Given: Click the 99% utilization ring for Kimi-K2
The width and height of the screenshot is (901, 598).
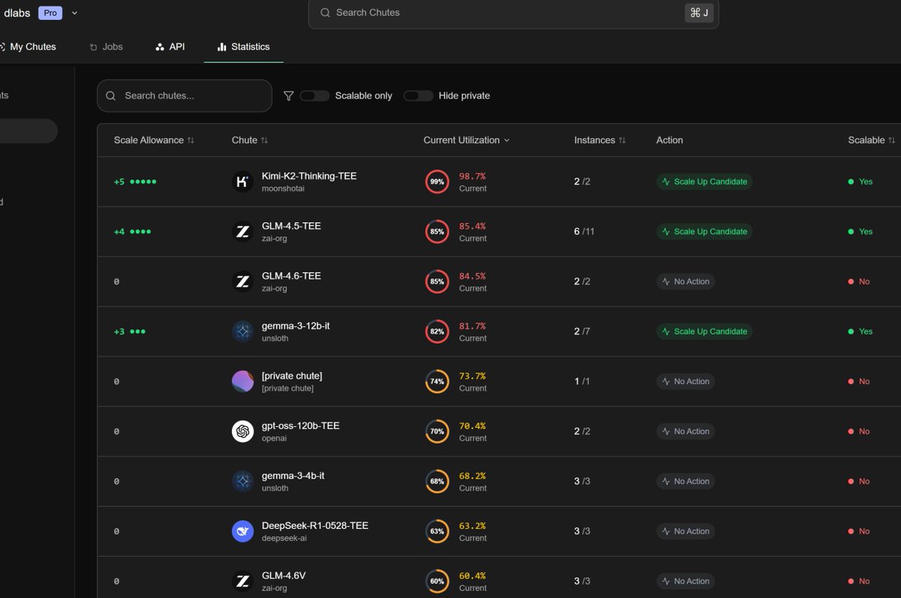Looking at the screenshot, I should pos(437,182).
